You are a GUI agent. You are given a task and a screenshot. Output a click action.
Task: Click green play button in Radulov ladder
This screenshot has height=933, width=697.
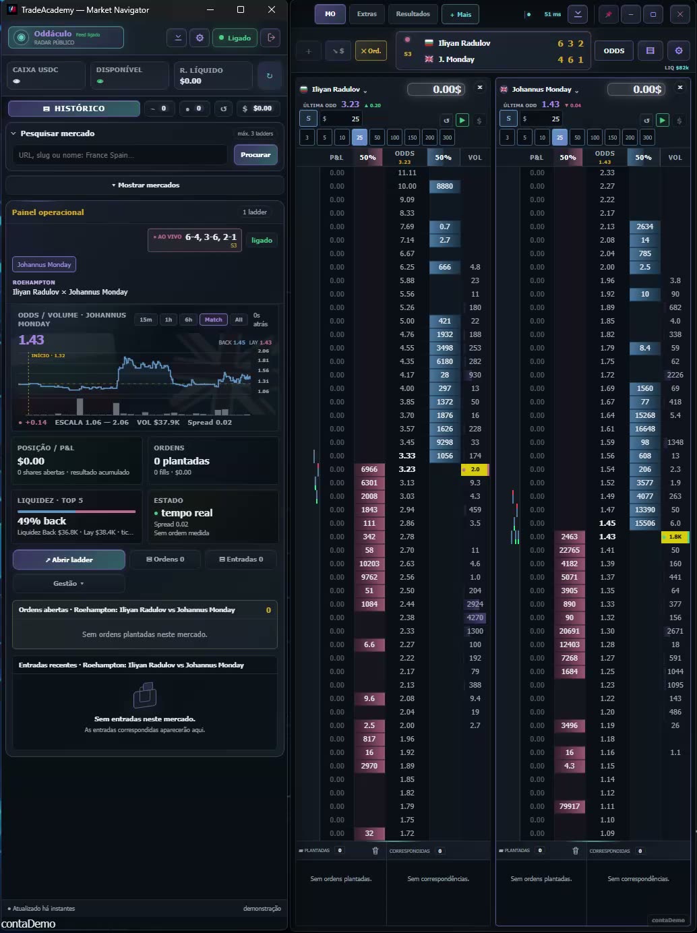[462, 120]
